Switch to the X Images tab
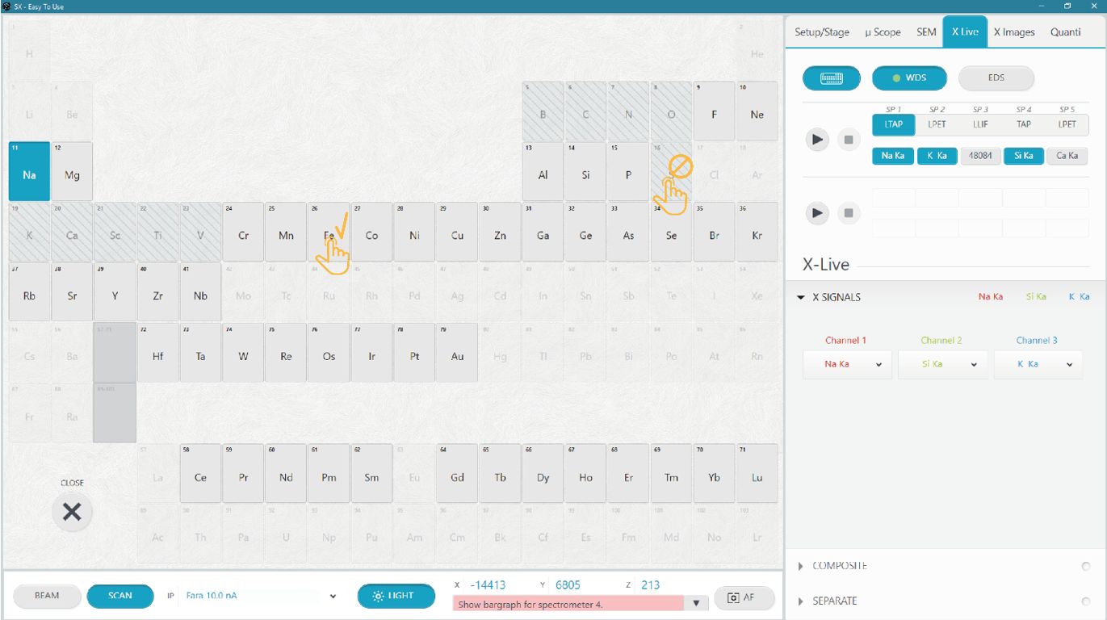The width and height of the screenshot is (1107, 620). (x=1013, y=32)
